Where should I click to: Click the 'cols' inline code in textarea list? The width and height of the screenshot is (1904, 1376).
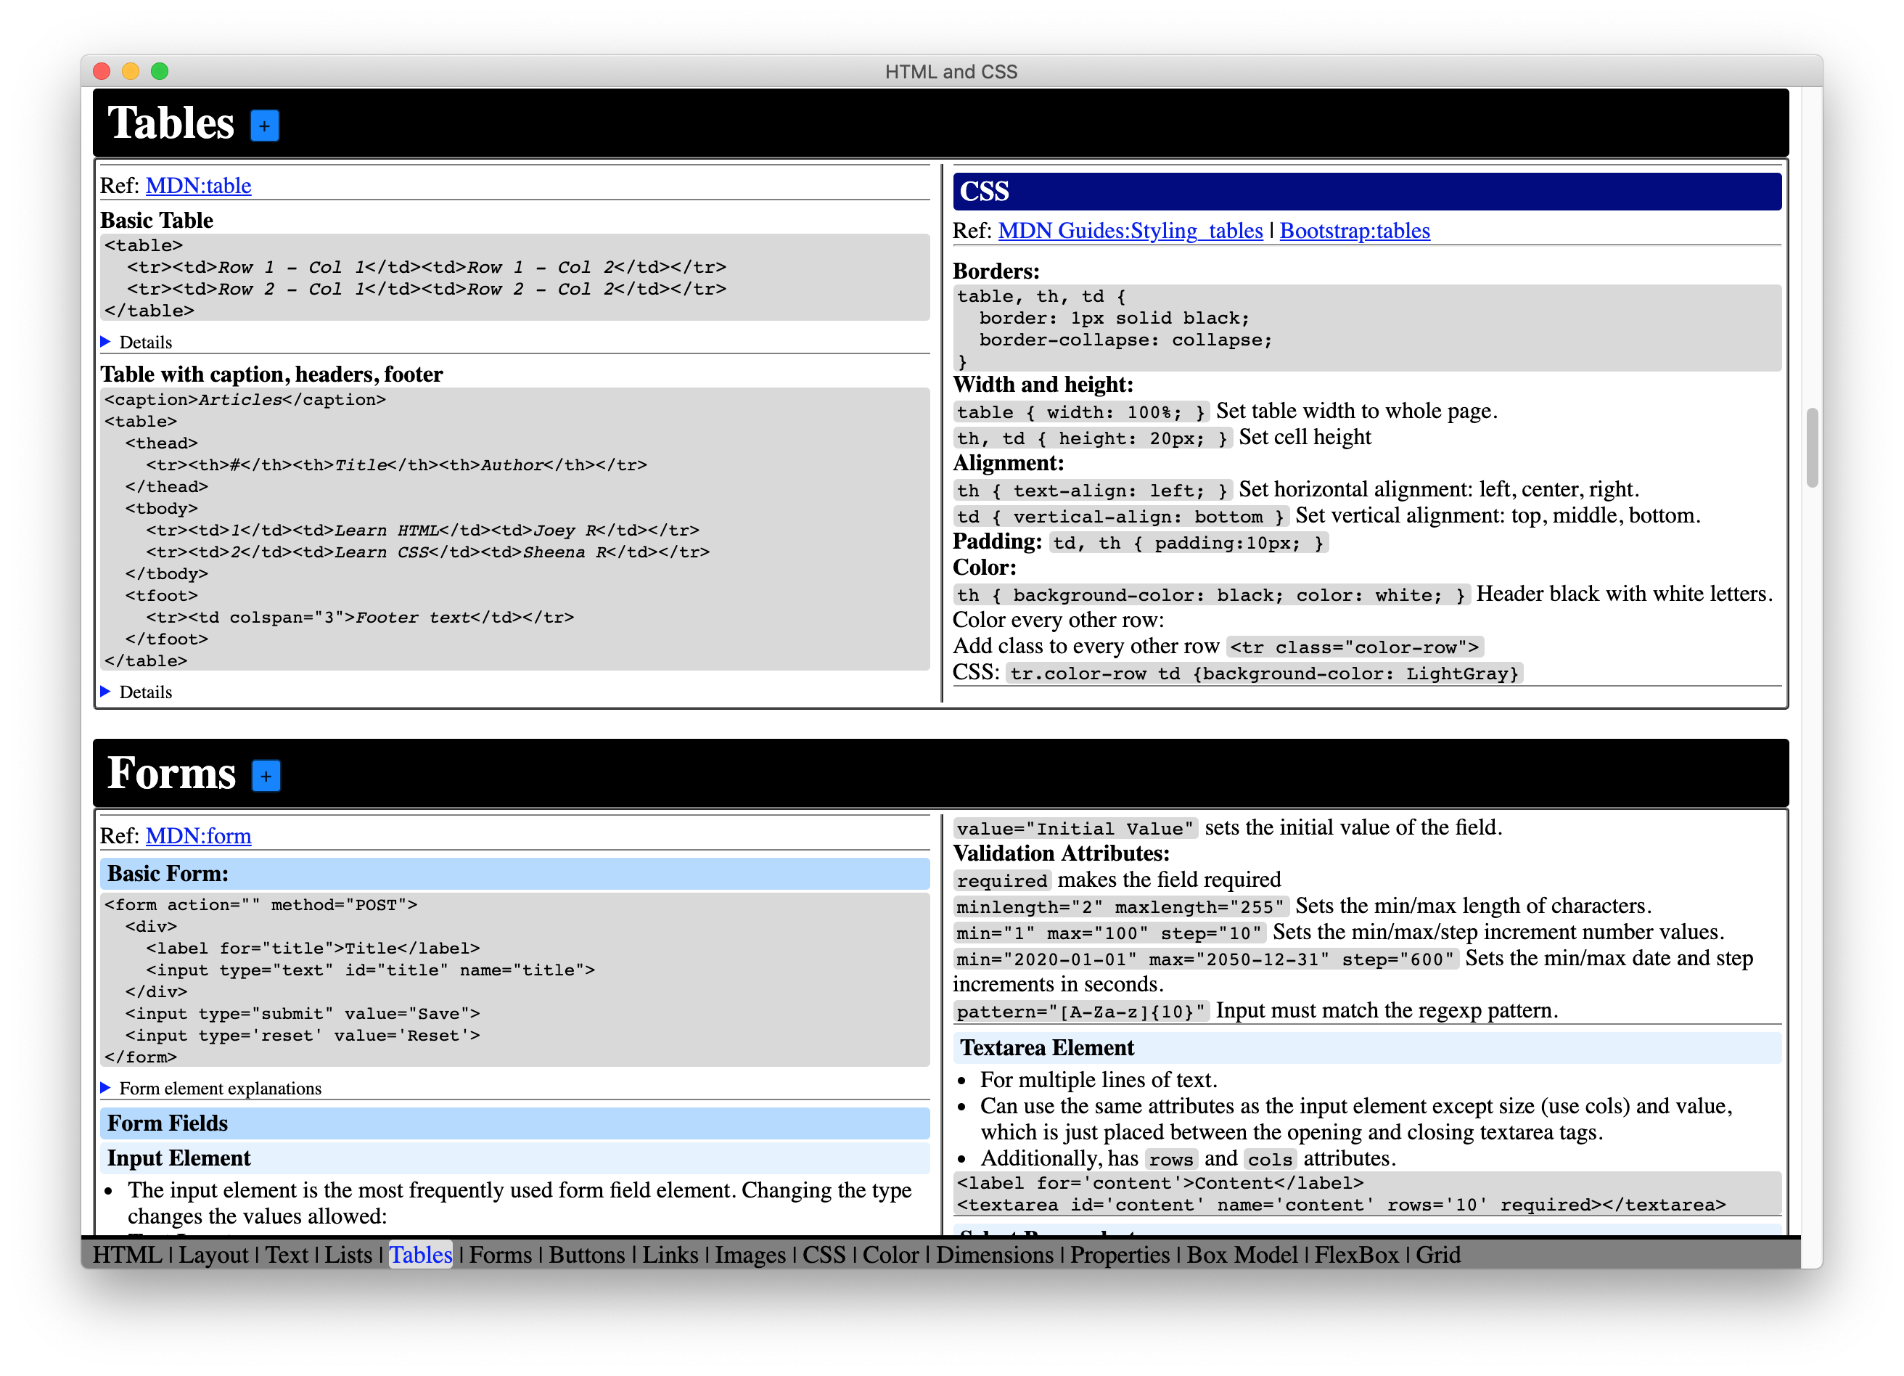click(1269, 1160)
